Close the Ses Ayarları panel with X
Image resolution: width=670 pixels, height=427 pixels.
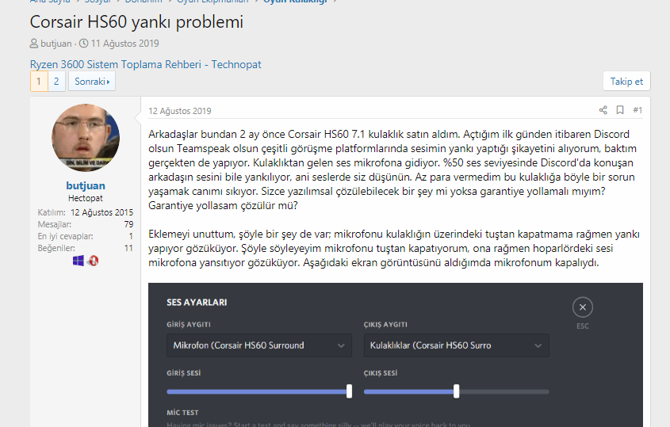coord(583,307)
